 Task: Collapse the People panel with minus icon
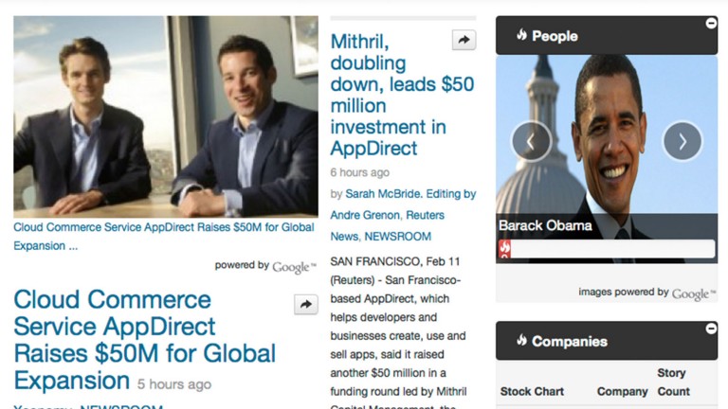tap(711, 23)
